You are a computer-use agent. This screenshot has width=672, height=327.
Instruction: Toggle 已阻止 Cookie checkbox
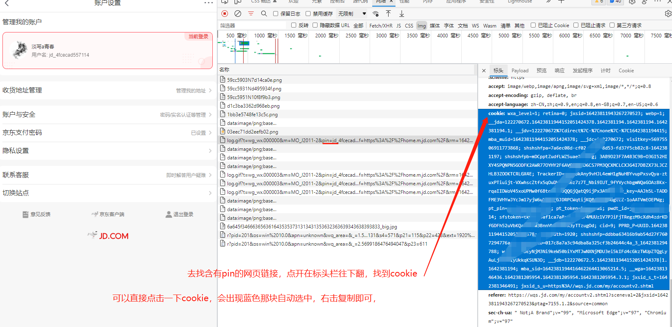pyautogui.click(x=533, y=25)
